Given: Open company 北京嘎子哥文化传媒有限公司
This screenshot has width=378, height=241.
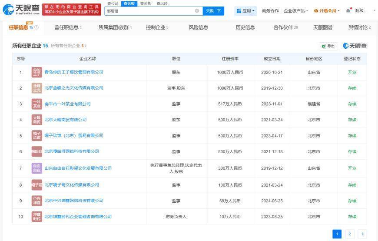Looking at the screenshot, I should pos(72,185).
